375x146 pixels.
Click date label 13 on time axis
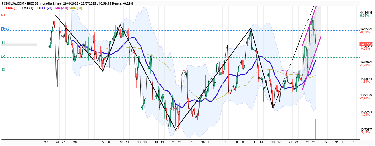pyautogui.click(x=139, y=142)
